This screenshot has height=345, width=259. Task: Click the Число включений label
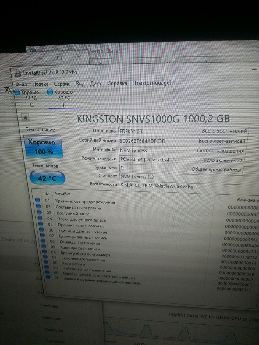pyautogui.click(x=221, y=160)
